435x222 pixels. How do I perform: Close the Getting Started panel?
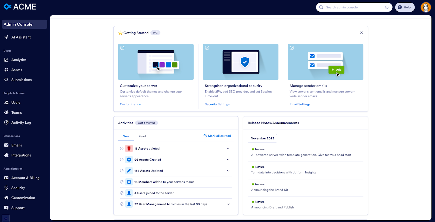coord(361,33)
